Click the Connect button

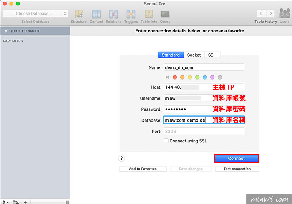[237, 159]
